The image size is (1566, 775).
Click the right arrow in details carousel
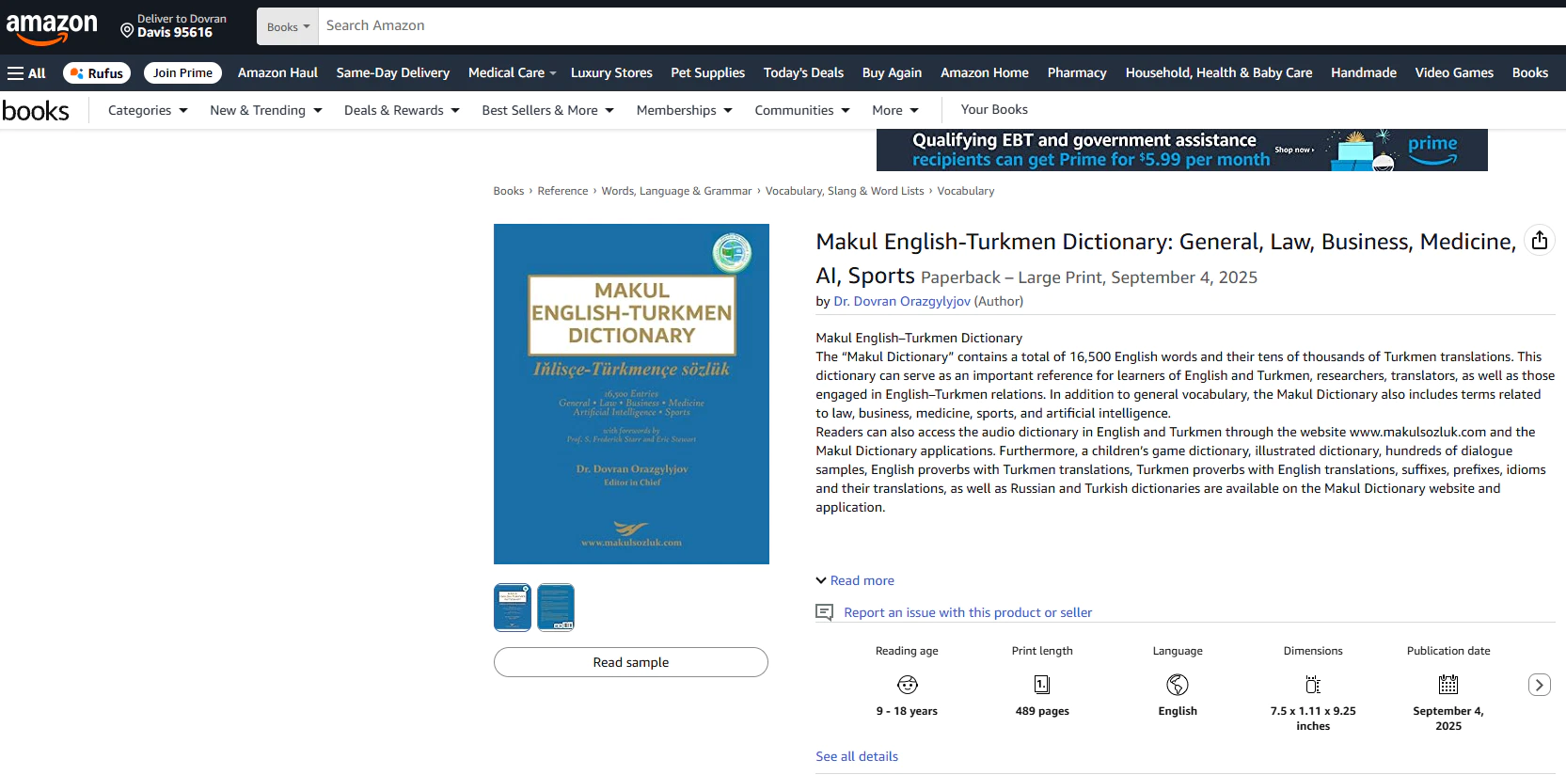[1539, 685]
